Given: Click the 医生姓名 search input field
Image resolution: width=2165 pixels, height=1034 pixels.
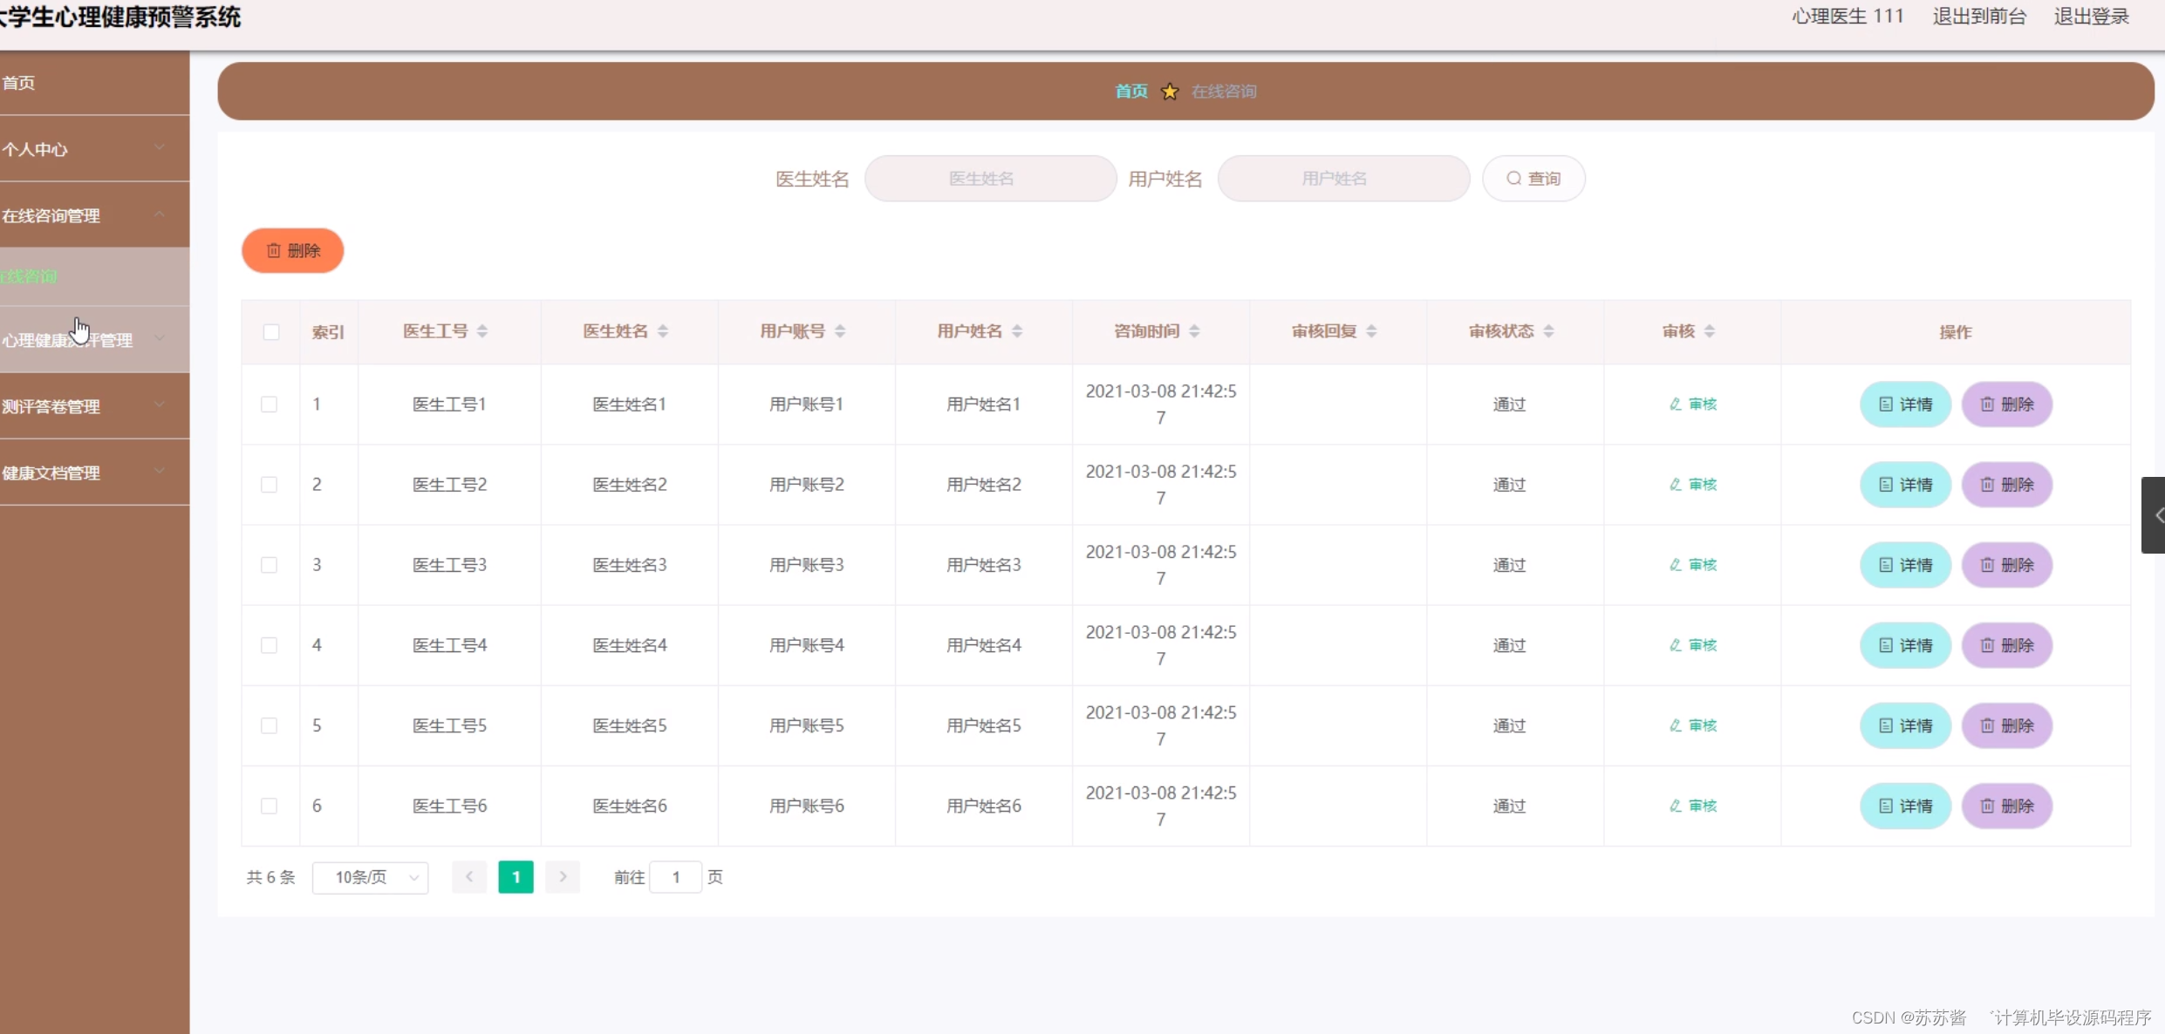Looking at the screenshot, I should click(990, 179).
